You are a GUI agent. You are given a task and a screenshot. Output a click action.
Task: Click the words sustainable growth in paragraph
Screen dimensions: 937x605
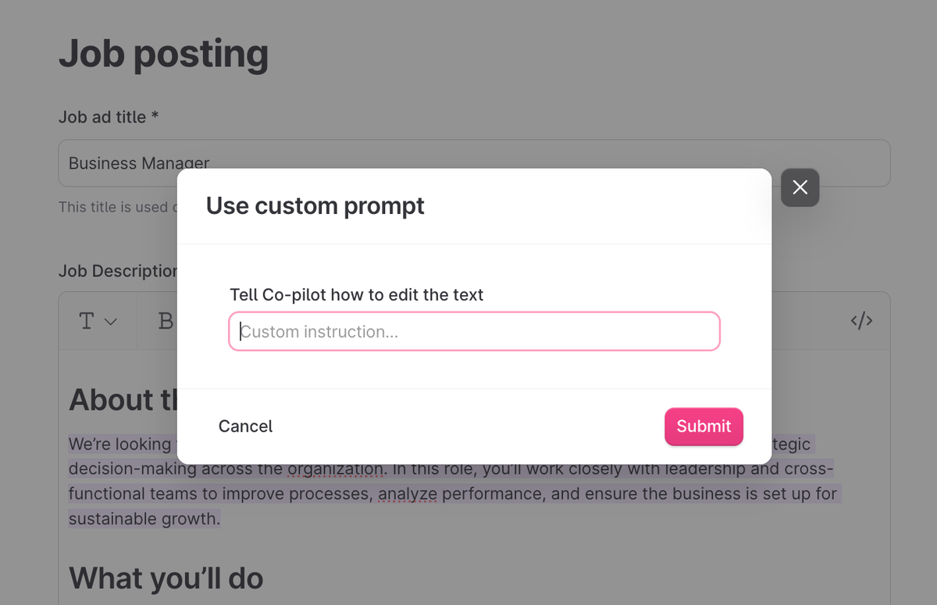(144, 519)
